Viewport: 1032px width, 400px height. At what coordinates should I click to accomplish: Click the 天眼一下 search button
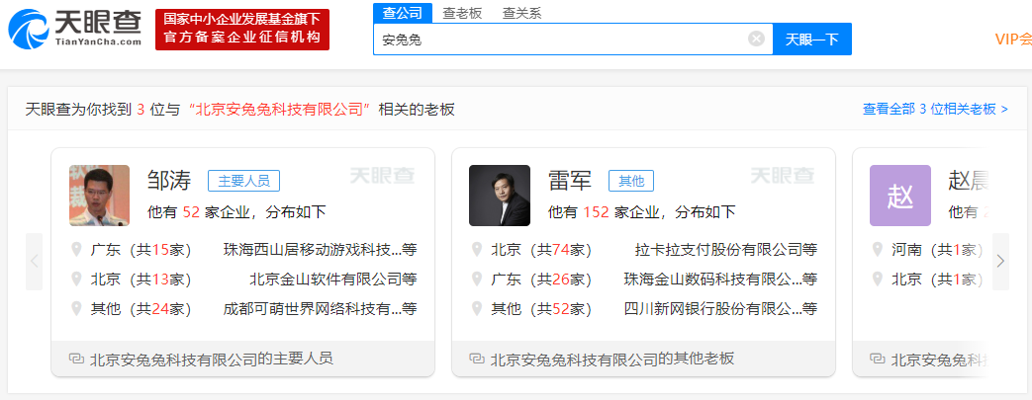(x=812, y=40)
